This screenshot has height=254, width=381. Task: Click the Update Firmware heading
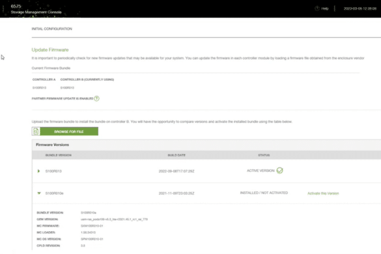pyautogui.click(x=50, y=50)
